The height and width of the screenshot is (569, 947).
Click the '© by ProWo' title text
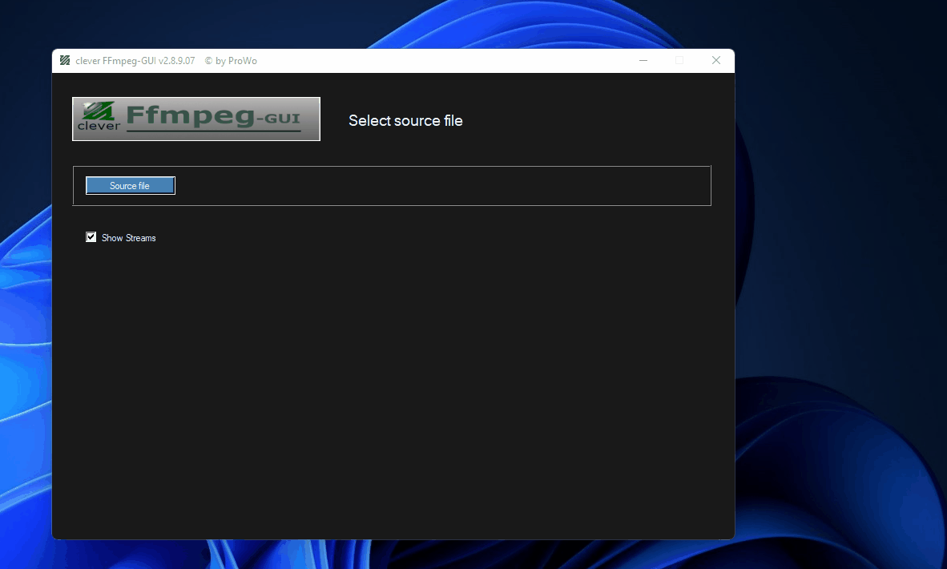coord(231,61)
